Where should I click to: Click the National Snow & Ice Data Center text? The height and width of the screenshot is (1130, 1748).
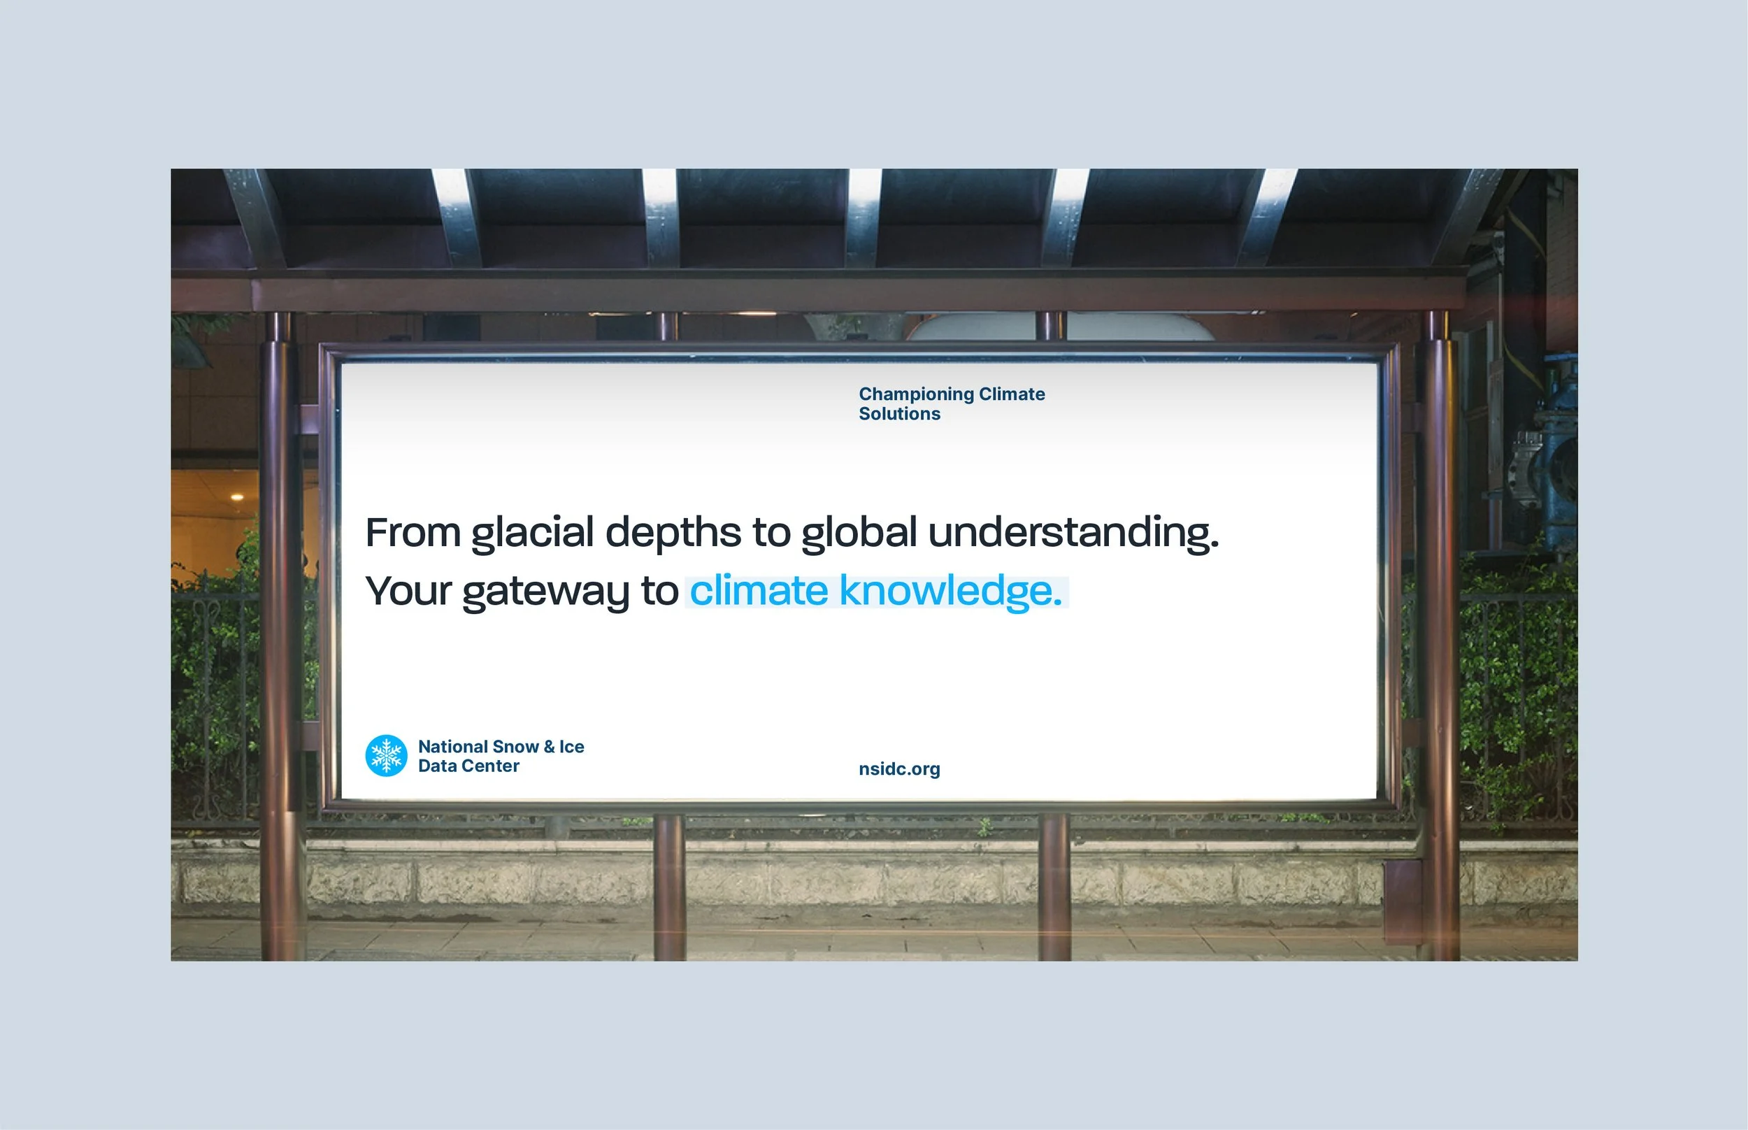click(x=500, y=756)
